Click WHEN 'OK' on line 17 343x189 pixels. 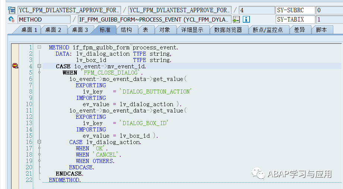tap(91, 149)
